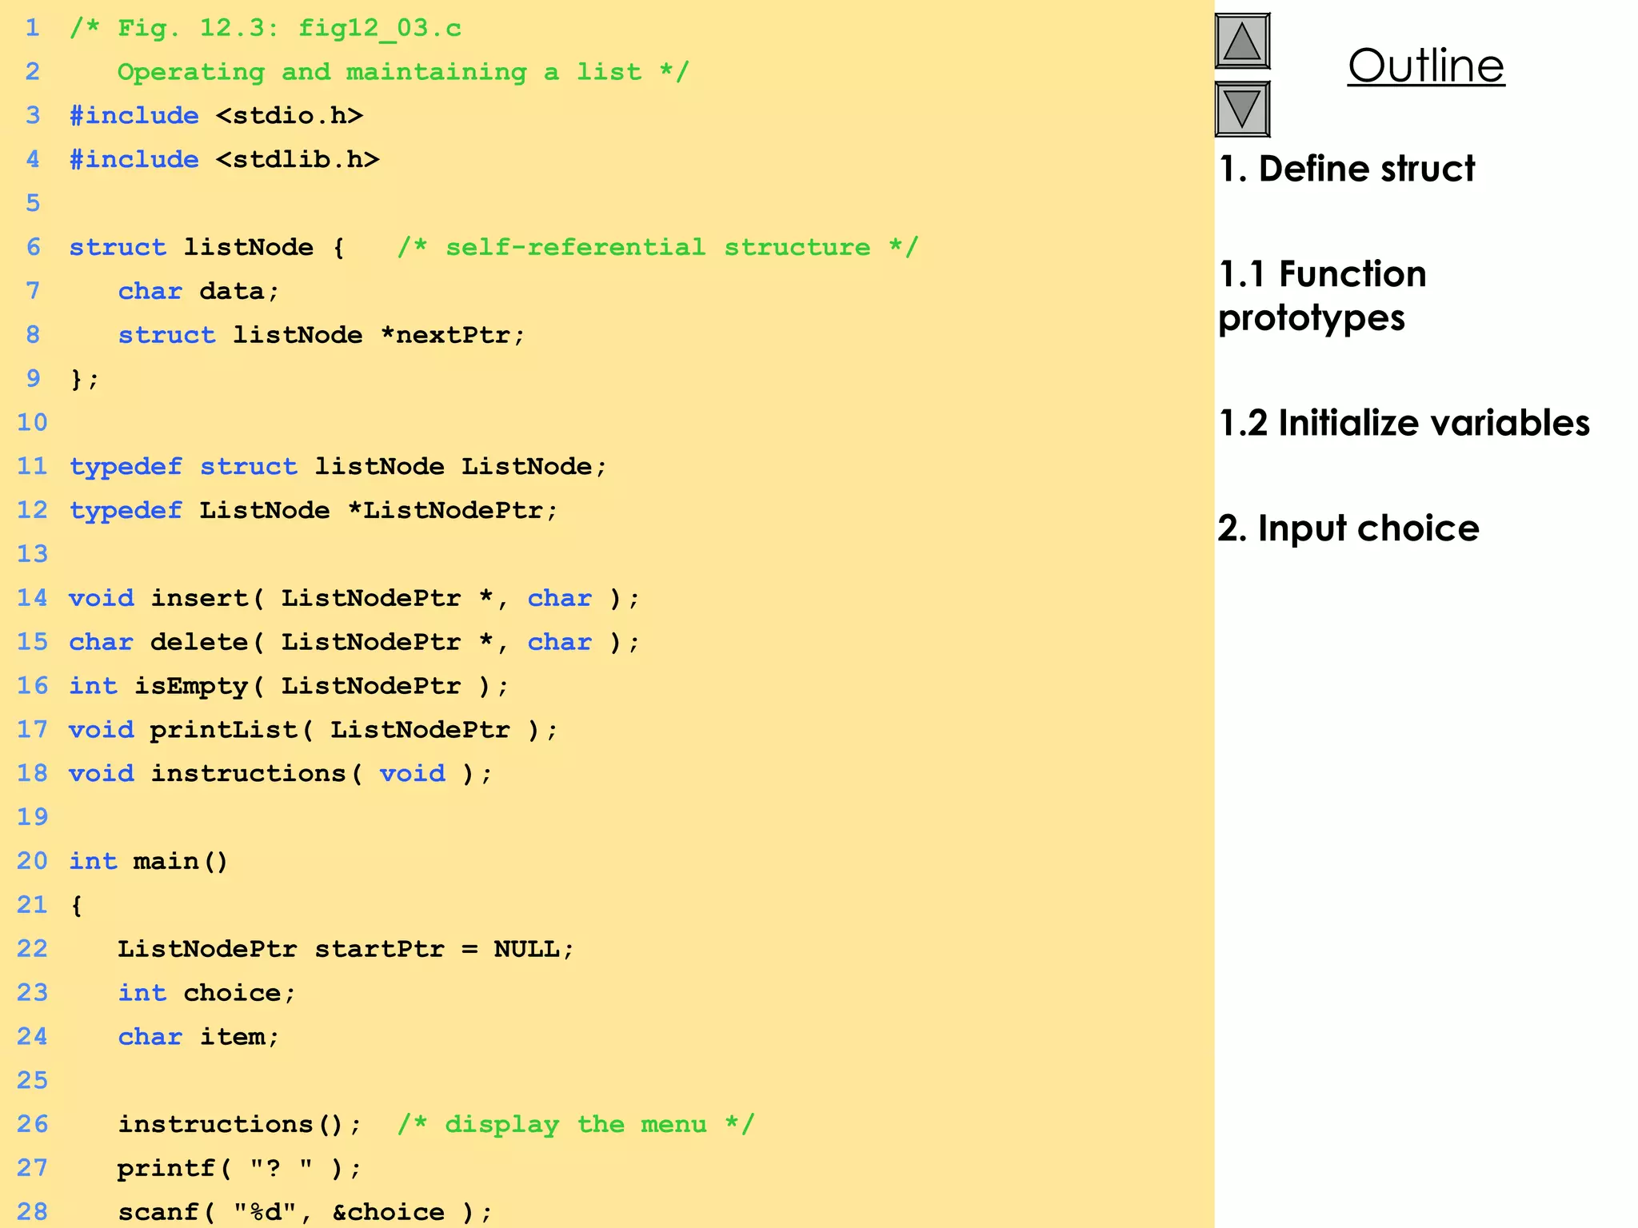Click line number 25

pyautogui.click(x=33, y=1081)
